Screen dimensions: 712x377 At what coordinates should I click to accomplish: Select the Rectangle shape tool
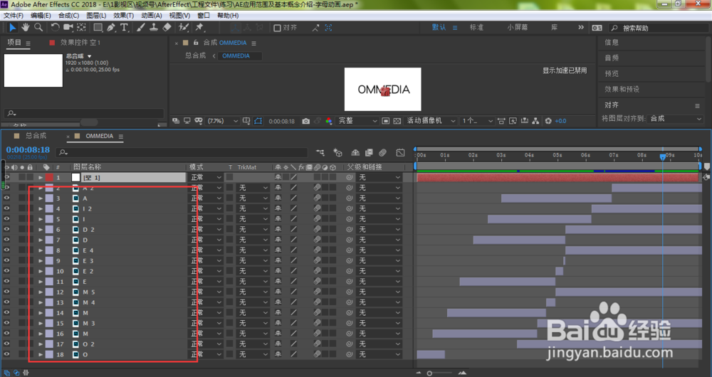[x=98, y=28]
